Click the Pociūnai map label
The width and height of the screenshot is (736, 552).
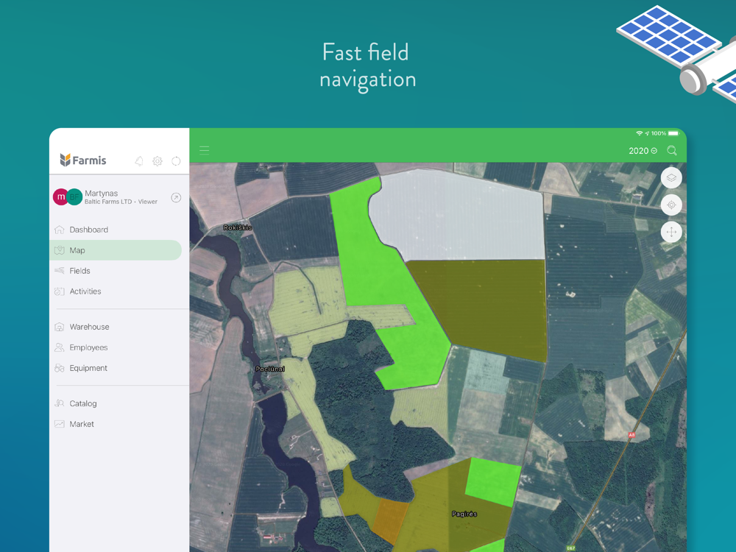click(x=270, y=369)
